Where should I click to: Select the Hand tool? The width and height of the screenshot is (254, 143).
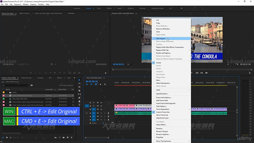(x=79, y=101)
